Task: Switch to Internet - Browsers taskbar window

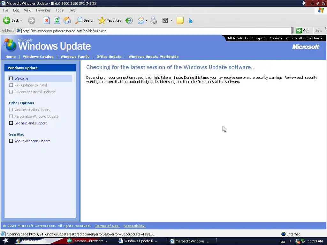Action: tap(87, 241)
